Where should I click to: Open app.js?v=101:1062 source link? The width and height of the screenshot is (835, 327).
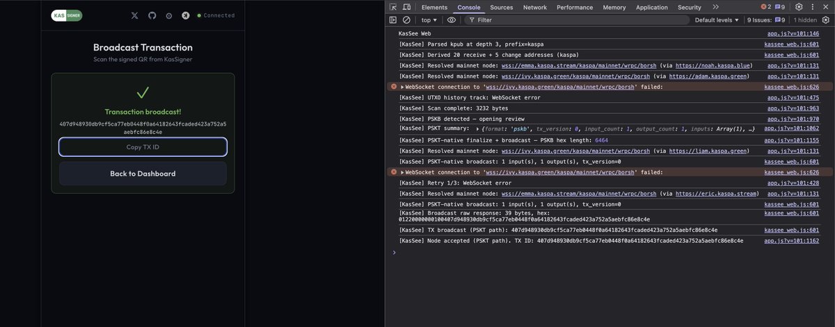791,129
